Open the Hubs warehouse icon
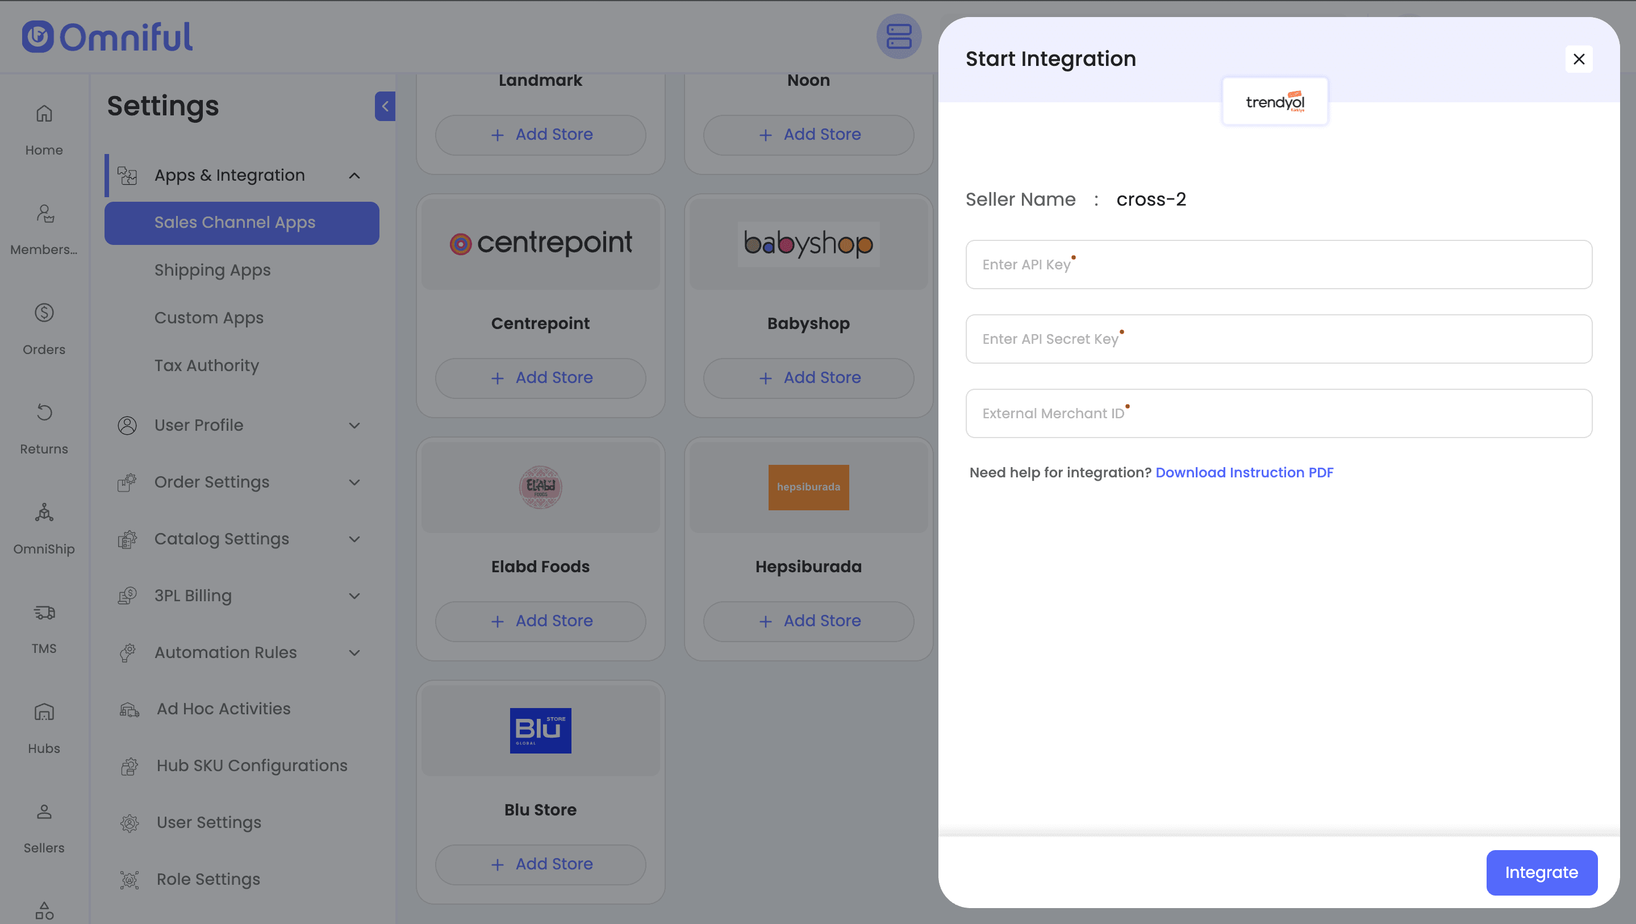Image resolution: width=1636 pixels, height=924 pixels. (x=44, y=713)
